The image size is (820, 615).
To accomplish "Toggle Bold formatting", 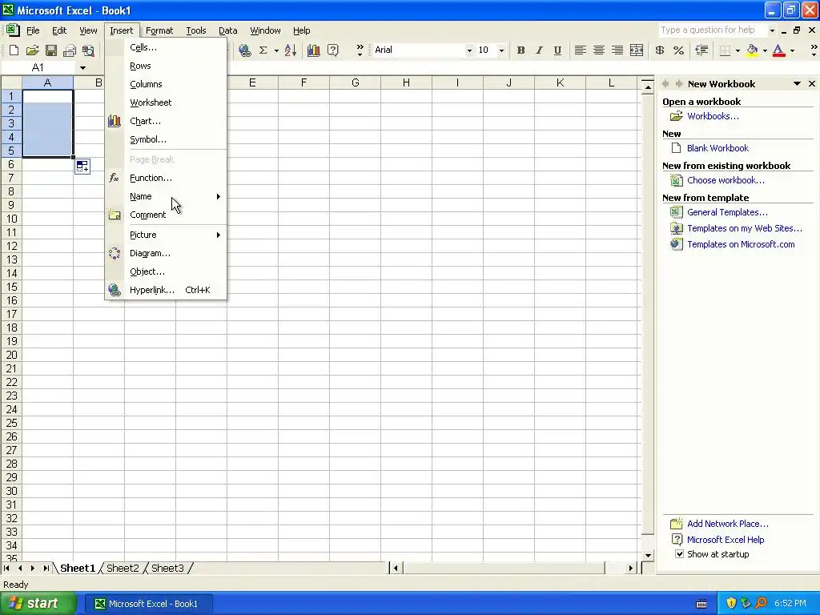I will coord(521,50).
